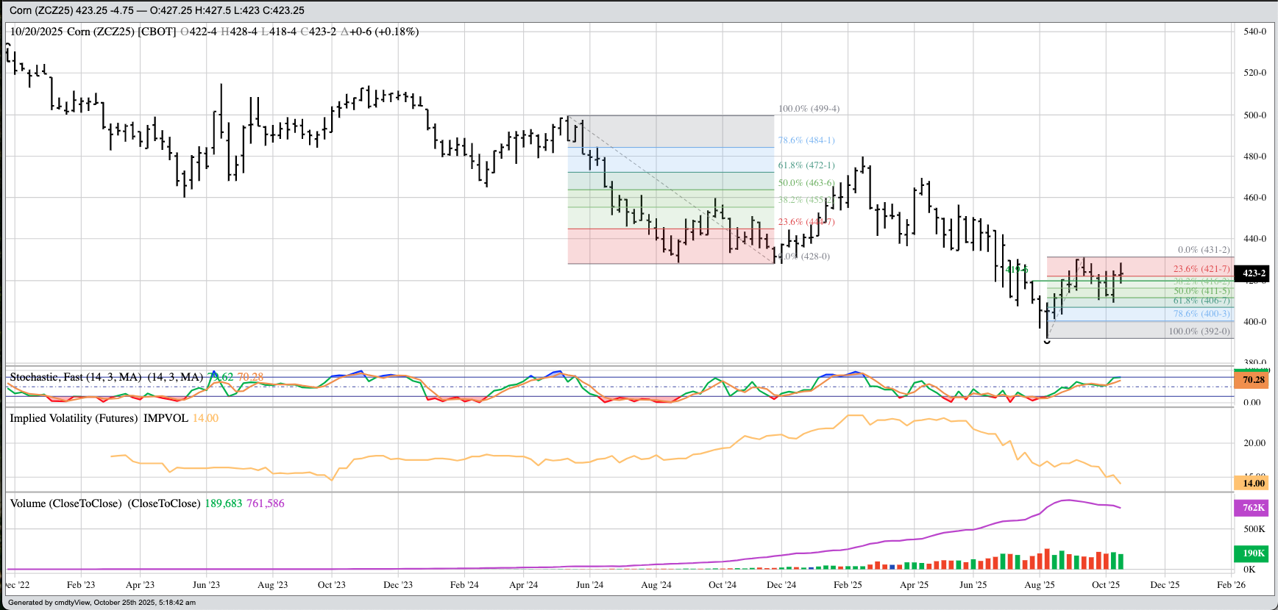The width and height of the screenshot is (1278, 610).
Task: Click the 78.6% (400-3) retracement label
Action: coord(1201,314)
